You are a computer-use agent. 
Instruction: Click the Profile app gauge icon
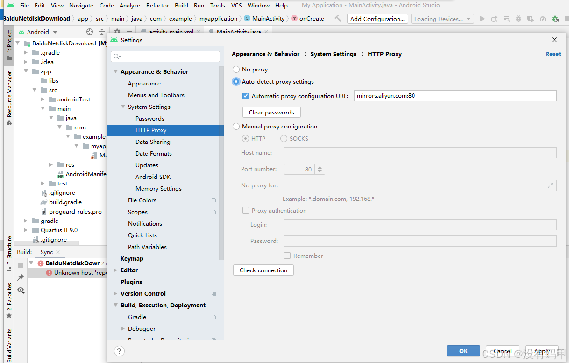tap(542, 19)
